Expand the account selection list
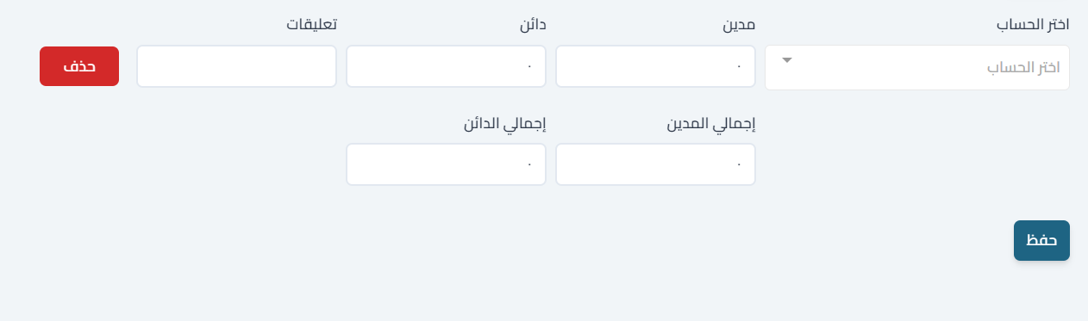Screen dimensions: 1088x321 786,60
